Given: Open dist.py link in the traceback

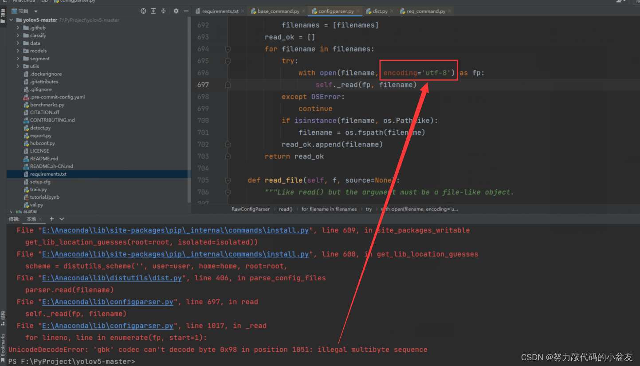Looking at the screenshot, I should (112, 278).
